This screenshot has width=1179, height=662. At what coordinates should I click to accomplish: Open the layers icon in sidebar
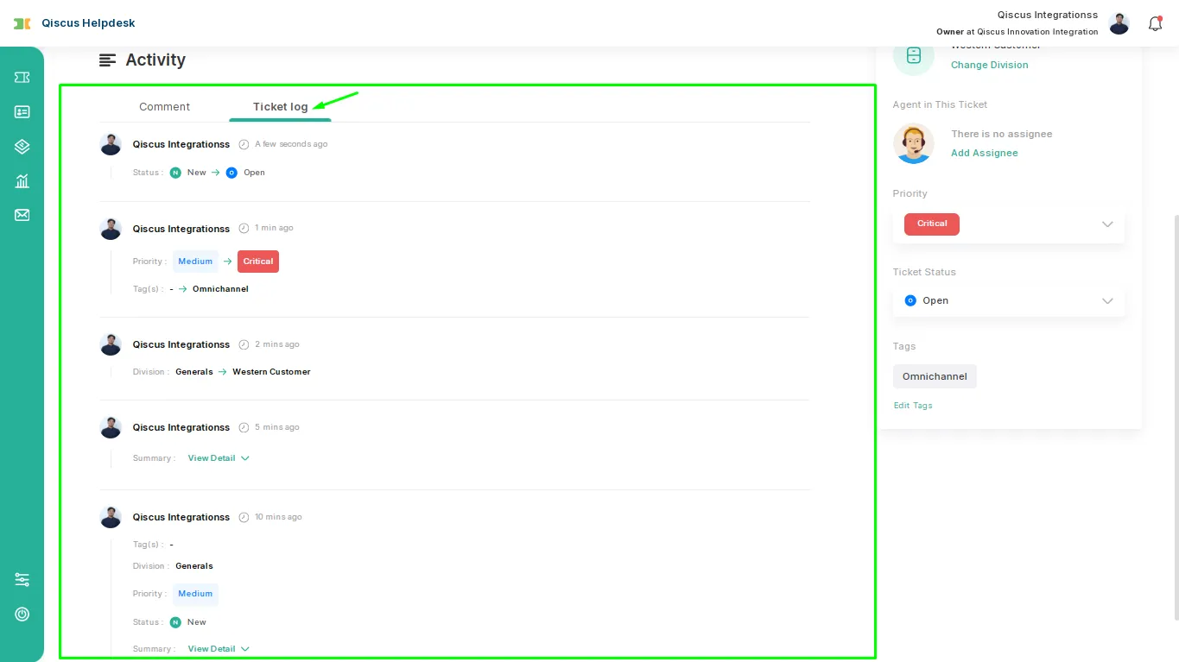click(x=22, y=147)
